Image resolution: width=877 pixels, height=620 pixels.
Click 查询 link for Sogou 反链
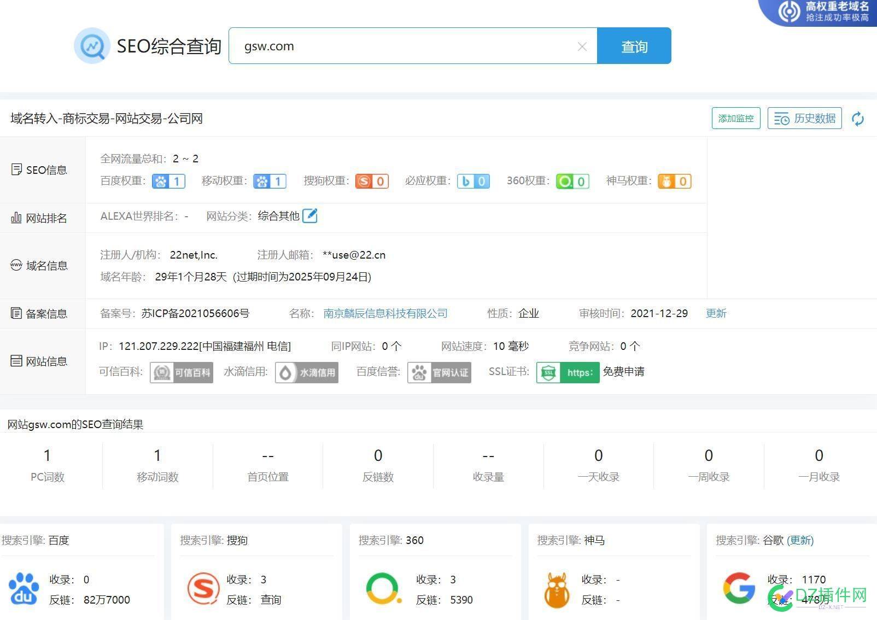coord(271,600)
